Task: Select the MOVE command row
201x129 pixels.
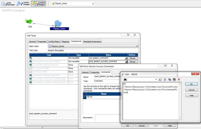Action: click(x=103, y=97)
